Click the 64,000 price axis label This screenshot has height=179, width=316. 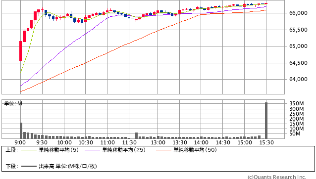(298, 79)
